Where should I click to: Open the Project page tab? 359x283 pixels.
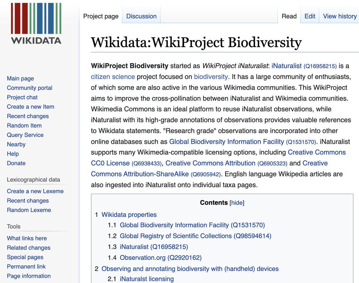[101, 16]
